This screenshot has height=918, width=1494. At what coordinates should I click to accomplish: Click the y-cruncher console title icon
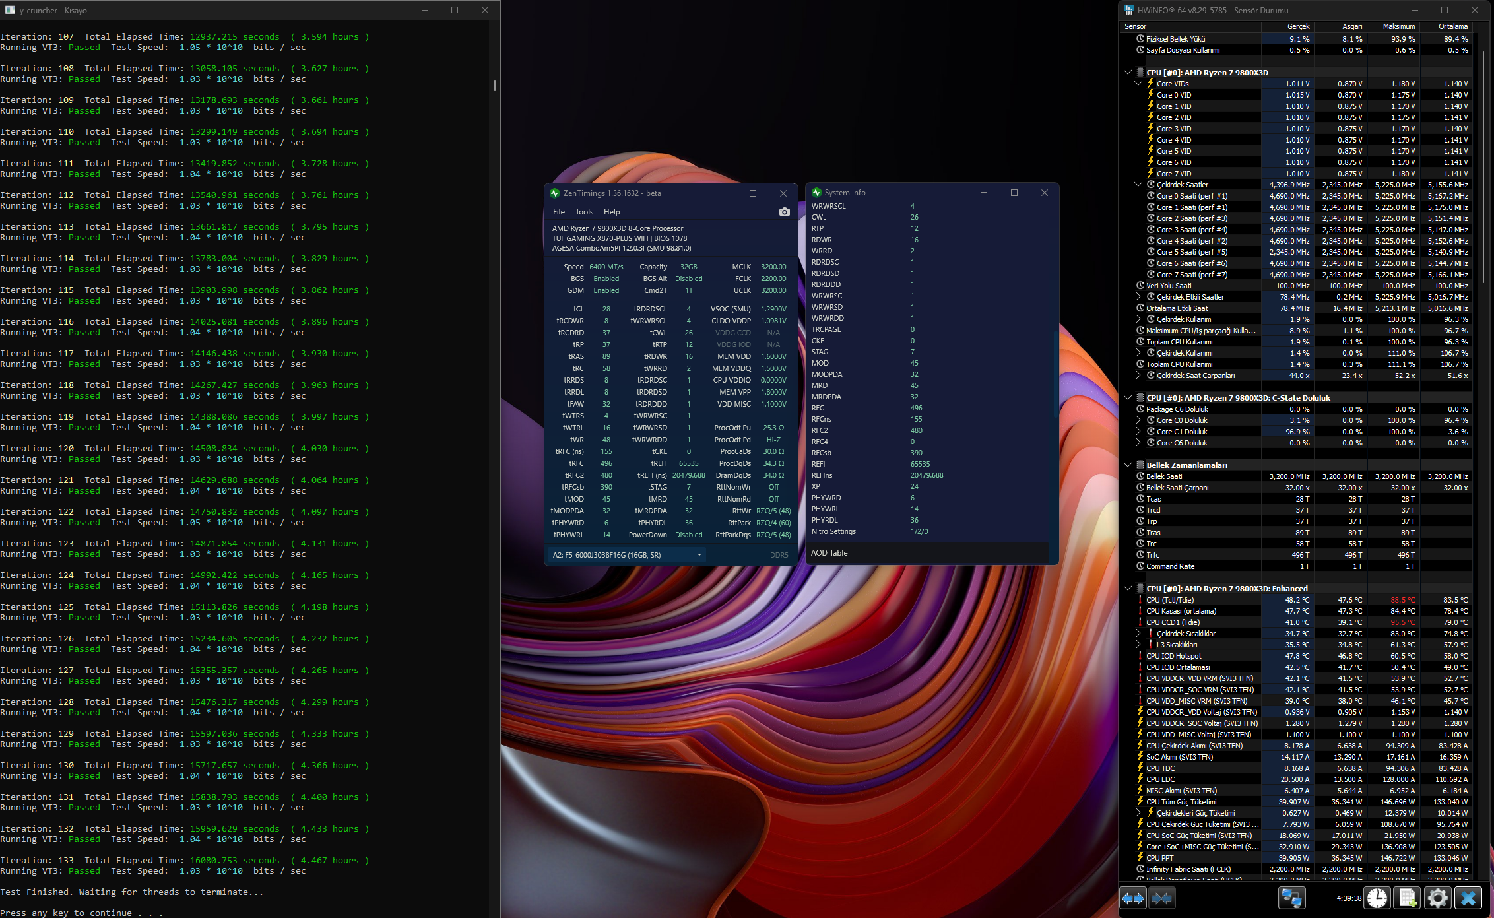pos(10,10)
